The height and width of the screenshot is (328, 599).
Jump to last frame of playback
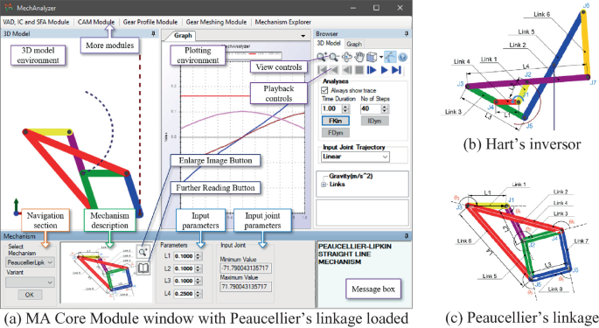pyautogui.click(x=396, y=70)
